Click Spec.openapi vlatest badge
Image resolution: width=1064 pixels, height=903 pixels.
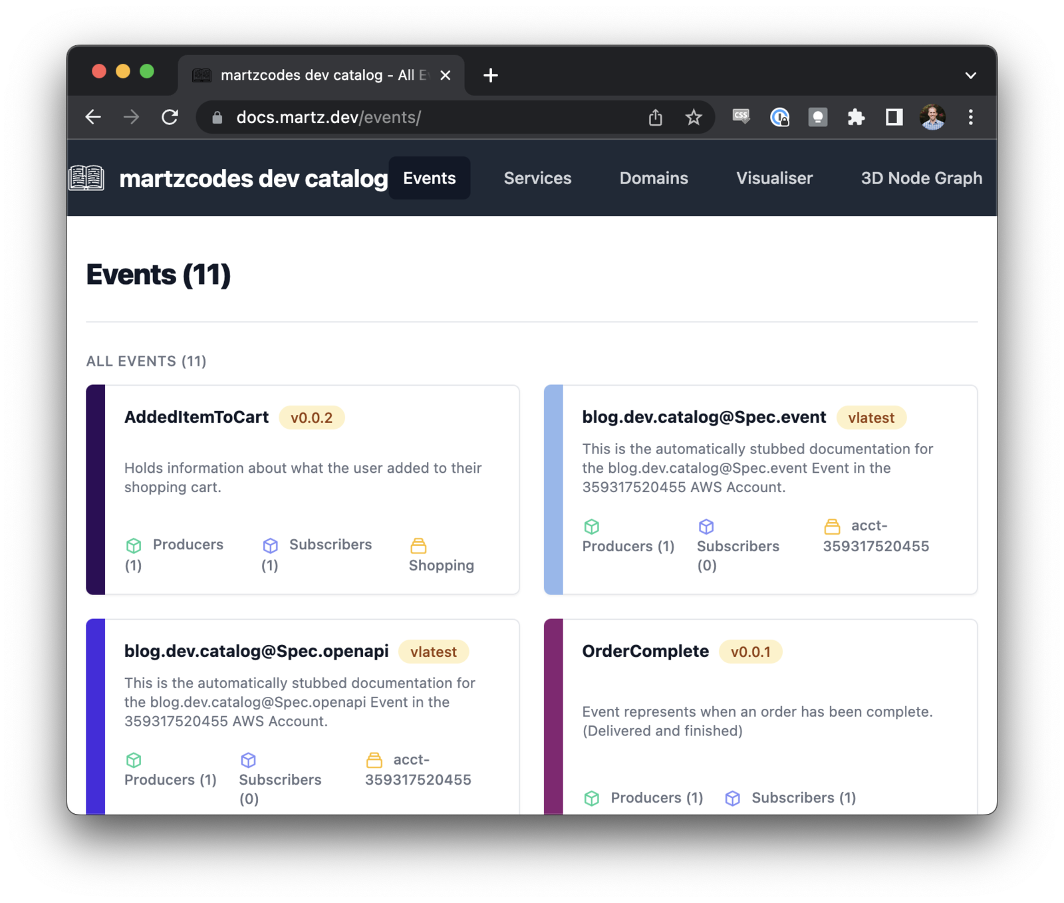click(x=434, y=652)
